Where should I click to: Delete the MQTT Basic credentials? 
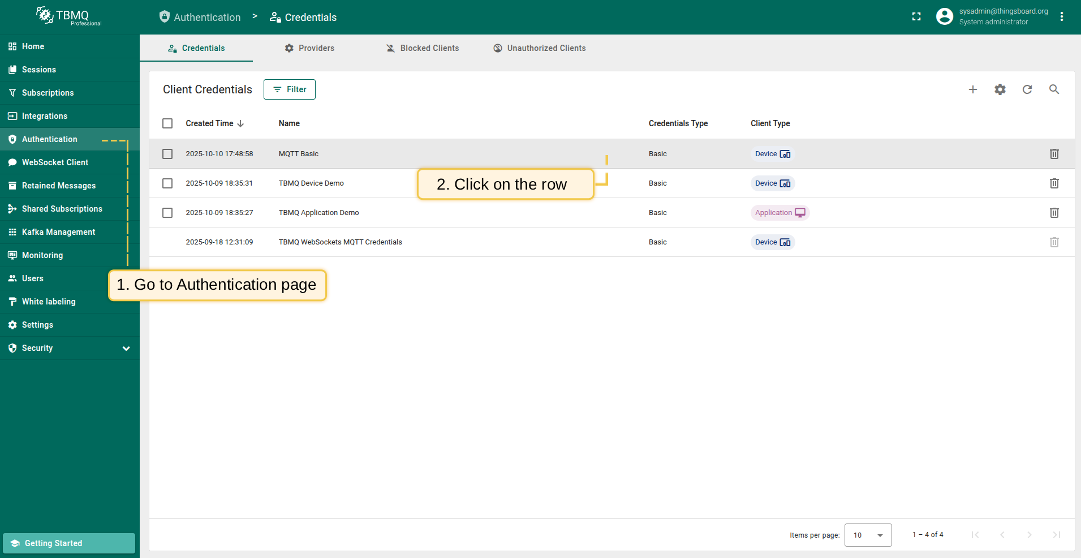[1054, 154]
